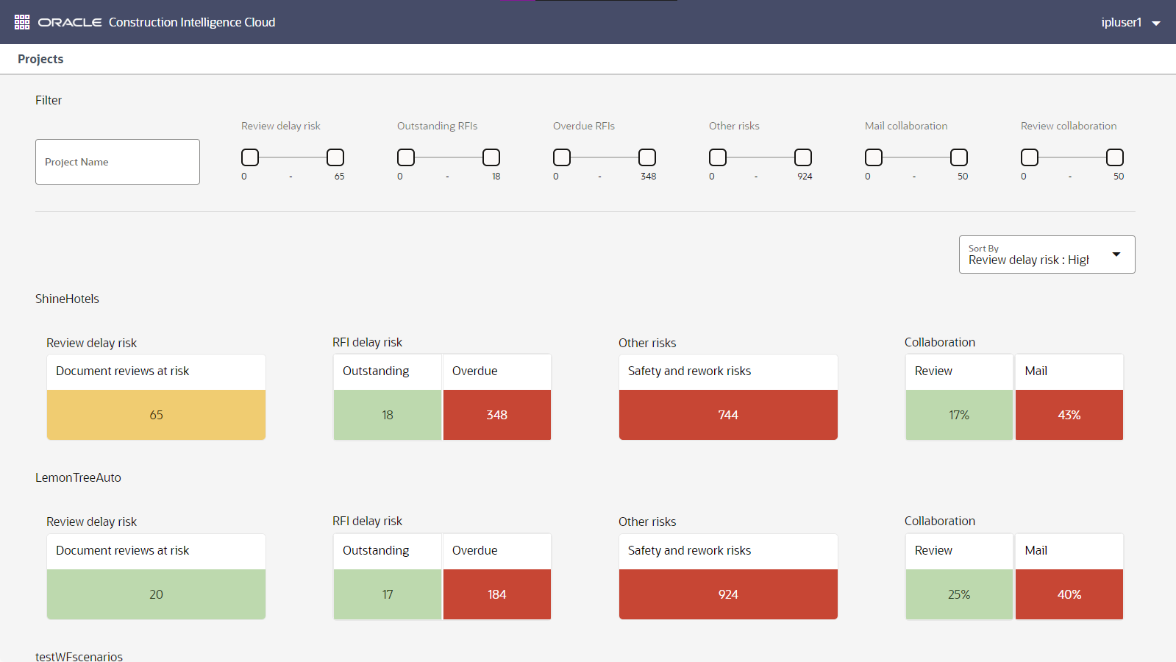This screenshot has width=1176, height=662.
Task: Select the Overdue RFIs maximum slider handle
Action: pyautogui.click(x=647, y=157)
